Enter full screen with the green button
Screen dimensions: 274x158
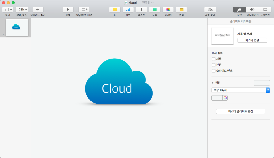click(x=13, y=3)
